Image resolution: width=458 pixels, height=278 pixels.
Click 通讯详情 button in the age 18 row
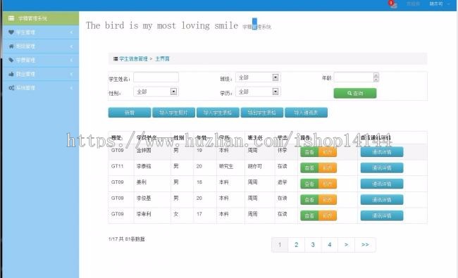point(382,184)
